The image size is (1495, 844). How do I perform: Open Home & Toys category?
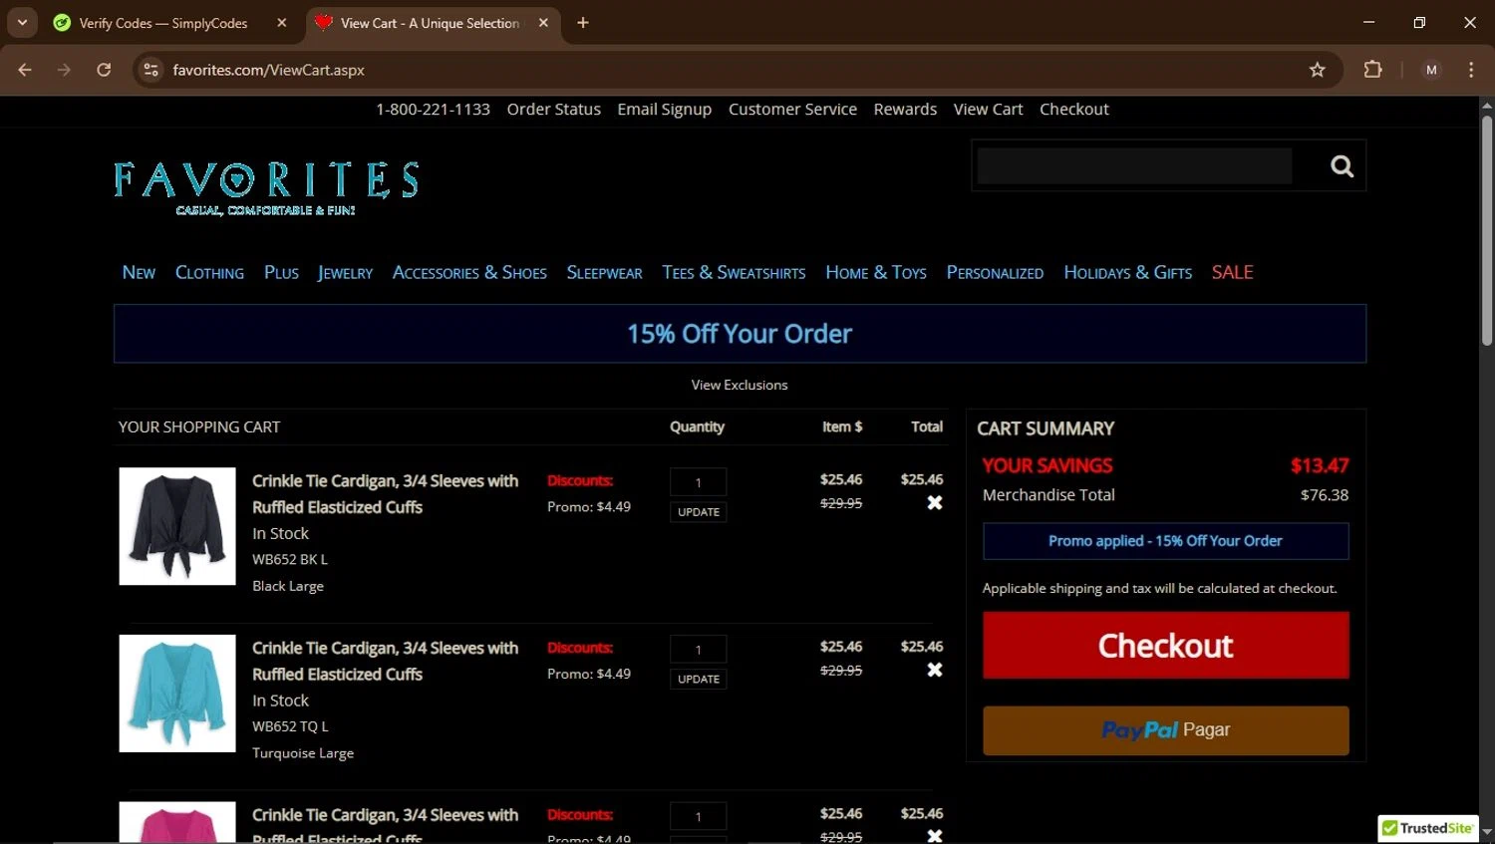(x=876, y=273)
